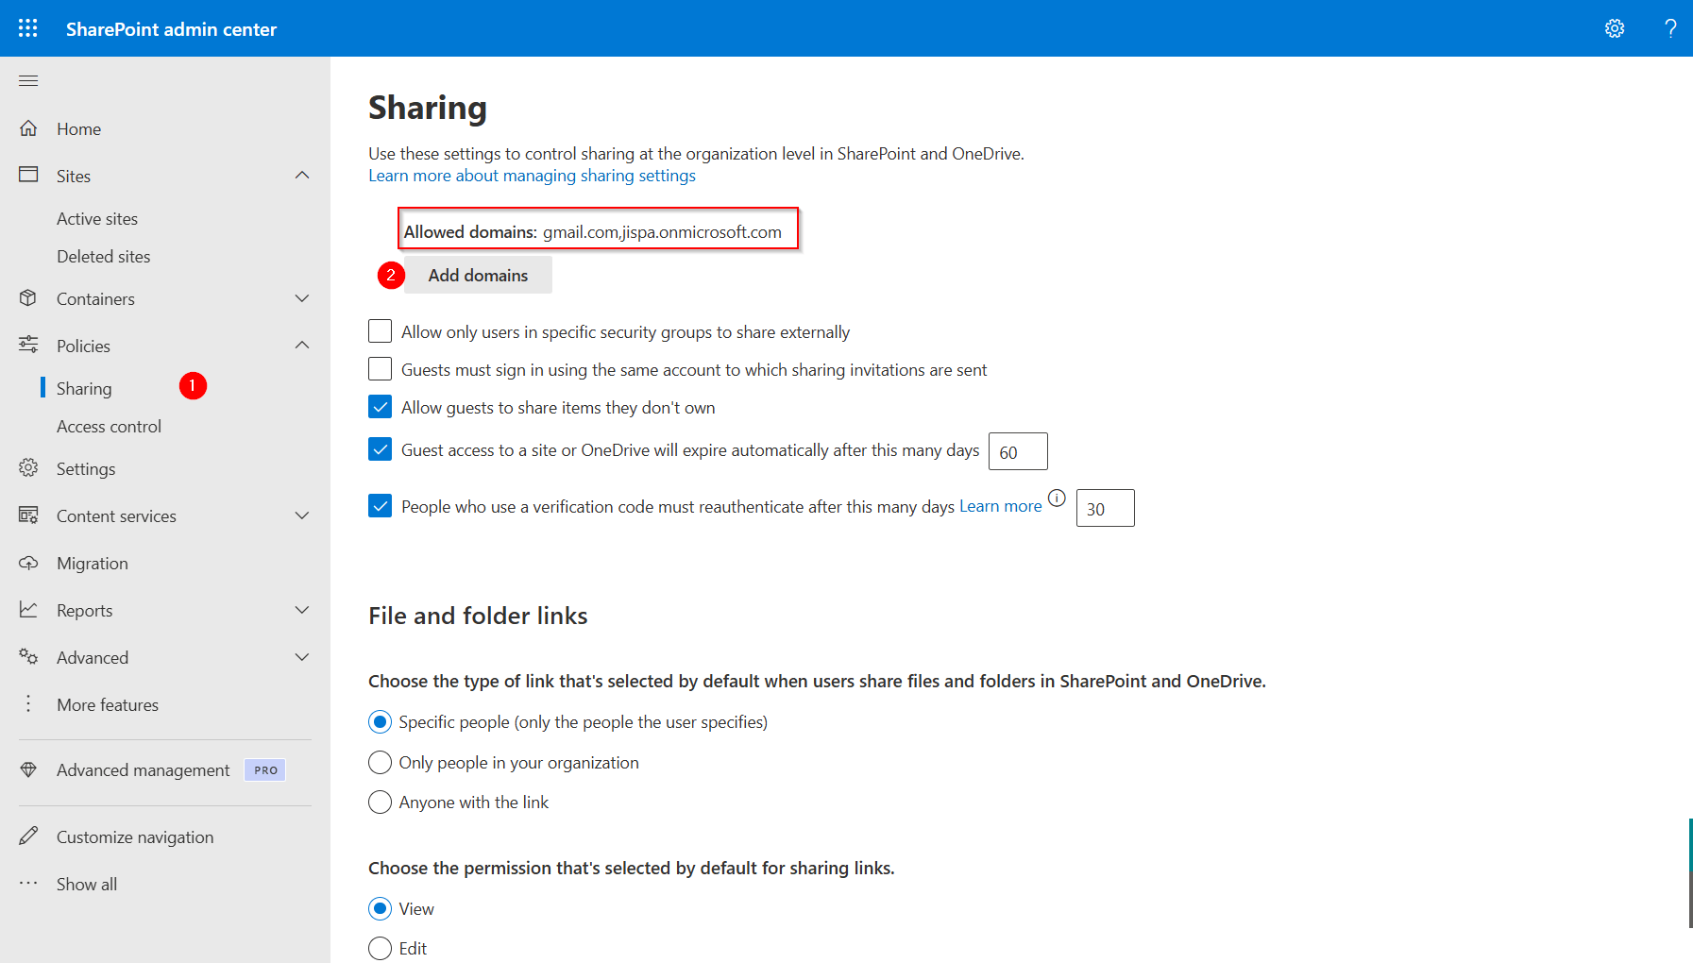The width and height of the screenshot is (1693, 963).
Task: Open the top-right settings gear
Action: point(1615,28)
